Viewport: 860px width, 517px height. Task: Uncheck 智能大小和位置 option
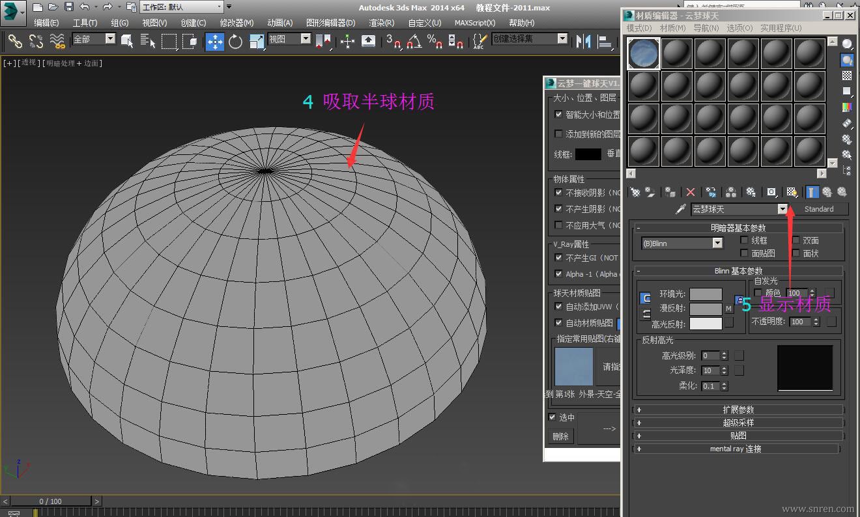pyautogui.click(x=558, y=115)
